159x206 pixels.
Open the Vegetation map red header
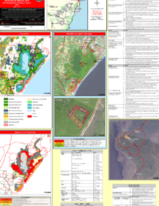[25, 33]
